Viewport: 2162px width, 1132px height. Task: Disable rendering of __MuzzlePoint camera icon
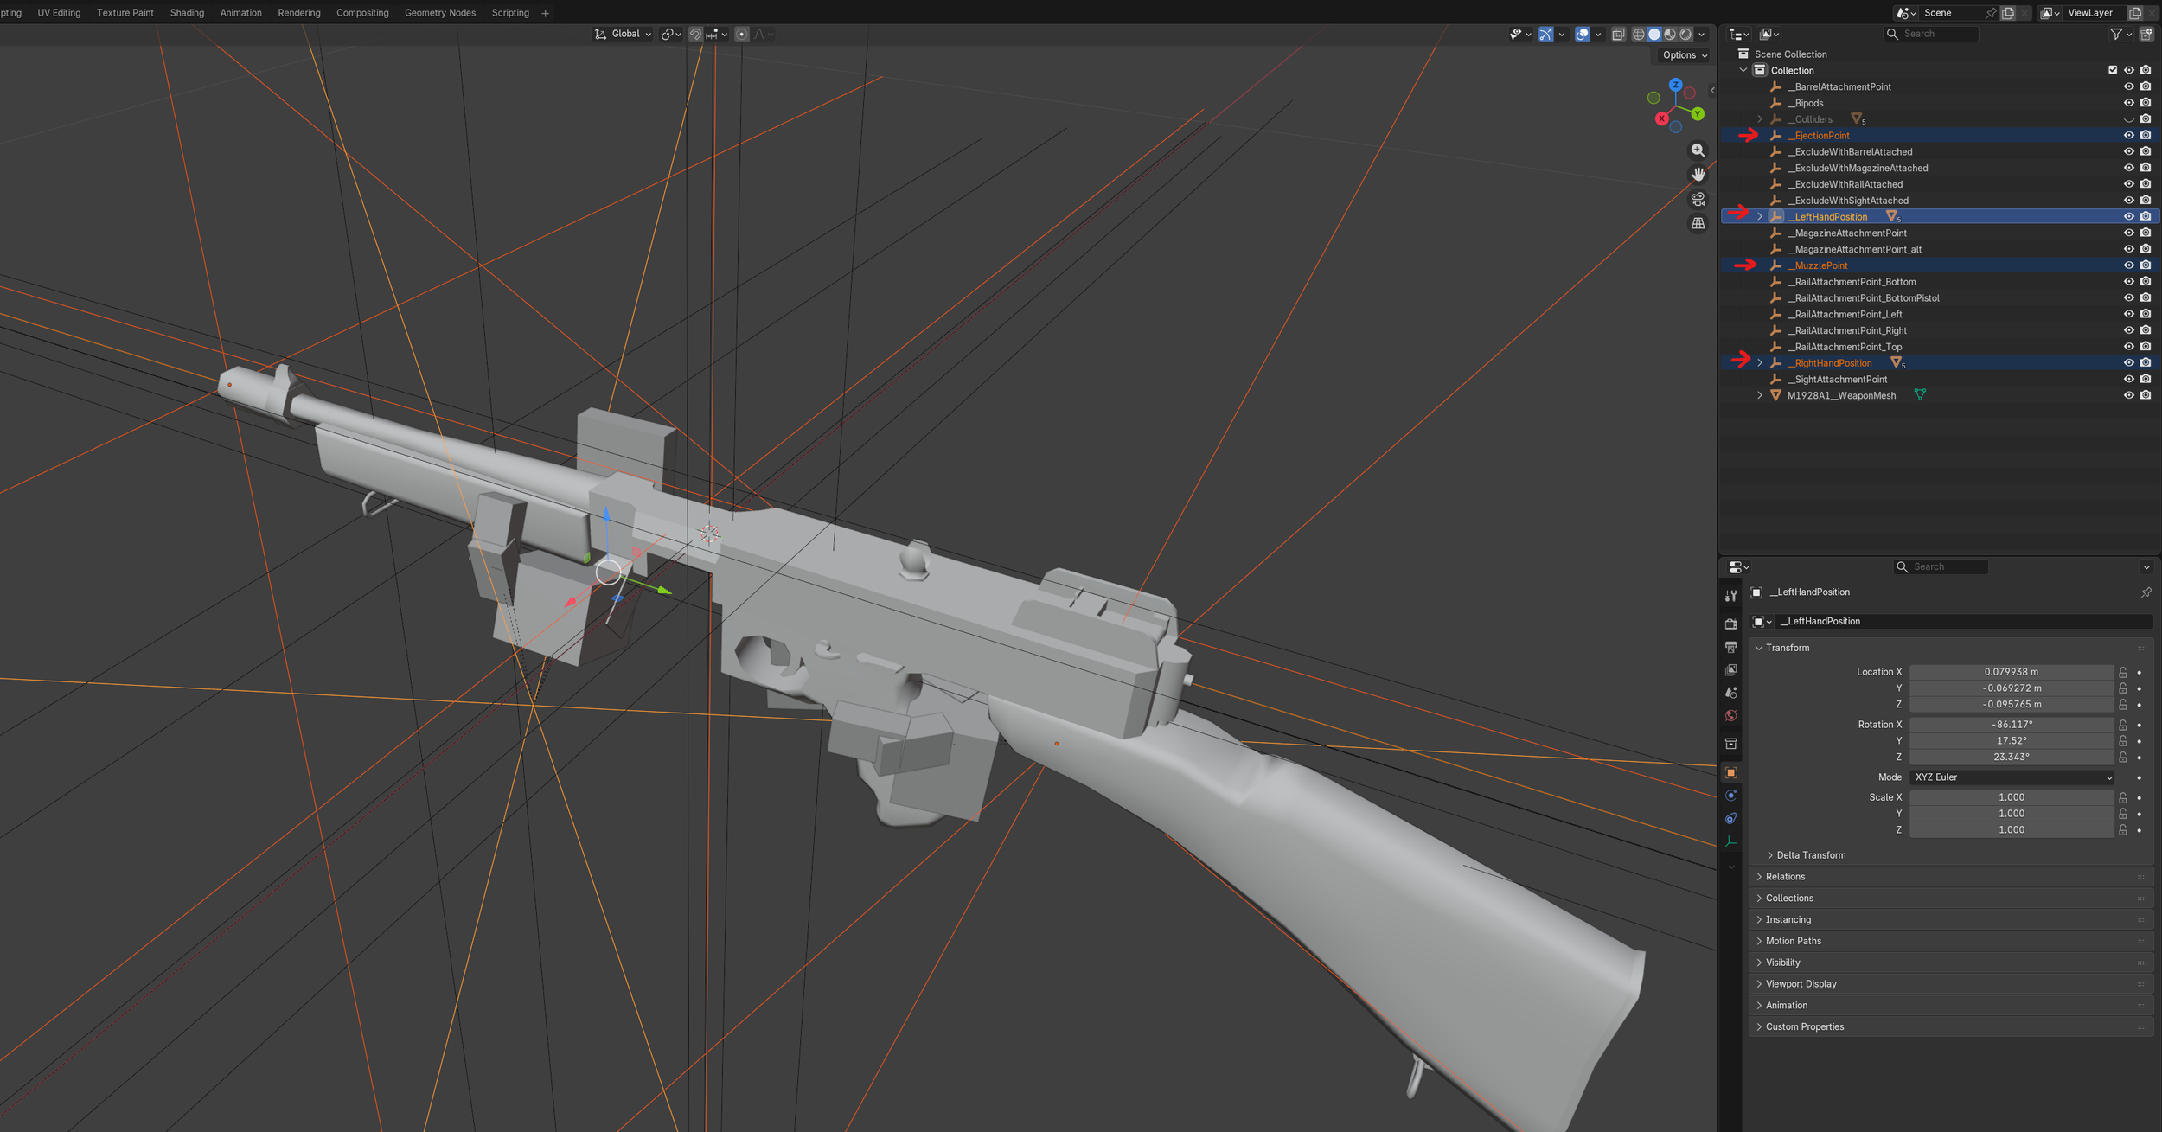click(2145, 265)
